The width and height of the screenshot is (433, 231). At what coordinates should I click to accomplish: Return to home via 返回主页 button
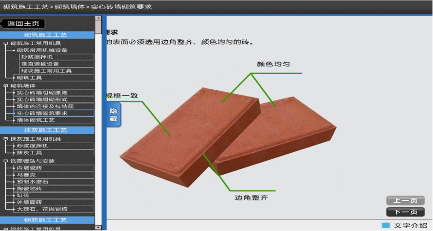pos(23,23)
